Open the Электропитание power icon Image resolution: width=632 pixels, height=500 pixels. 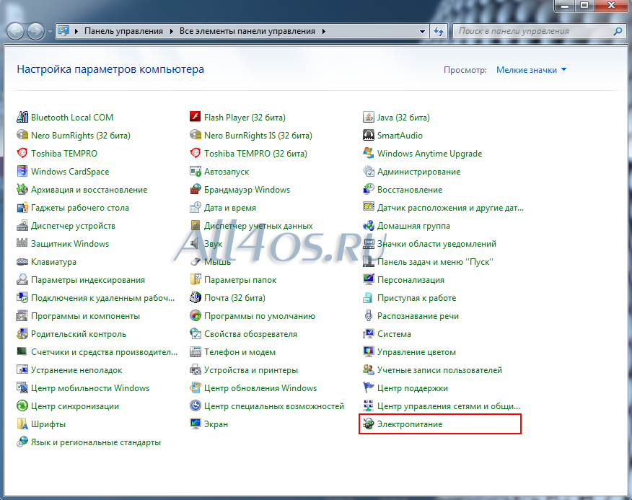[x=369, y=424]
